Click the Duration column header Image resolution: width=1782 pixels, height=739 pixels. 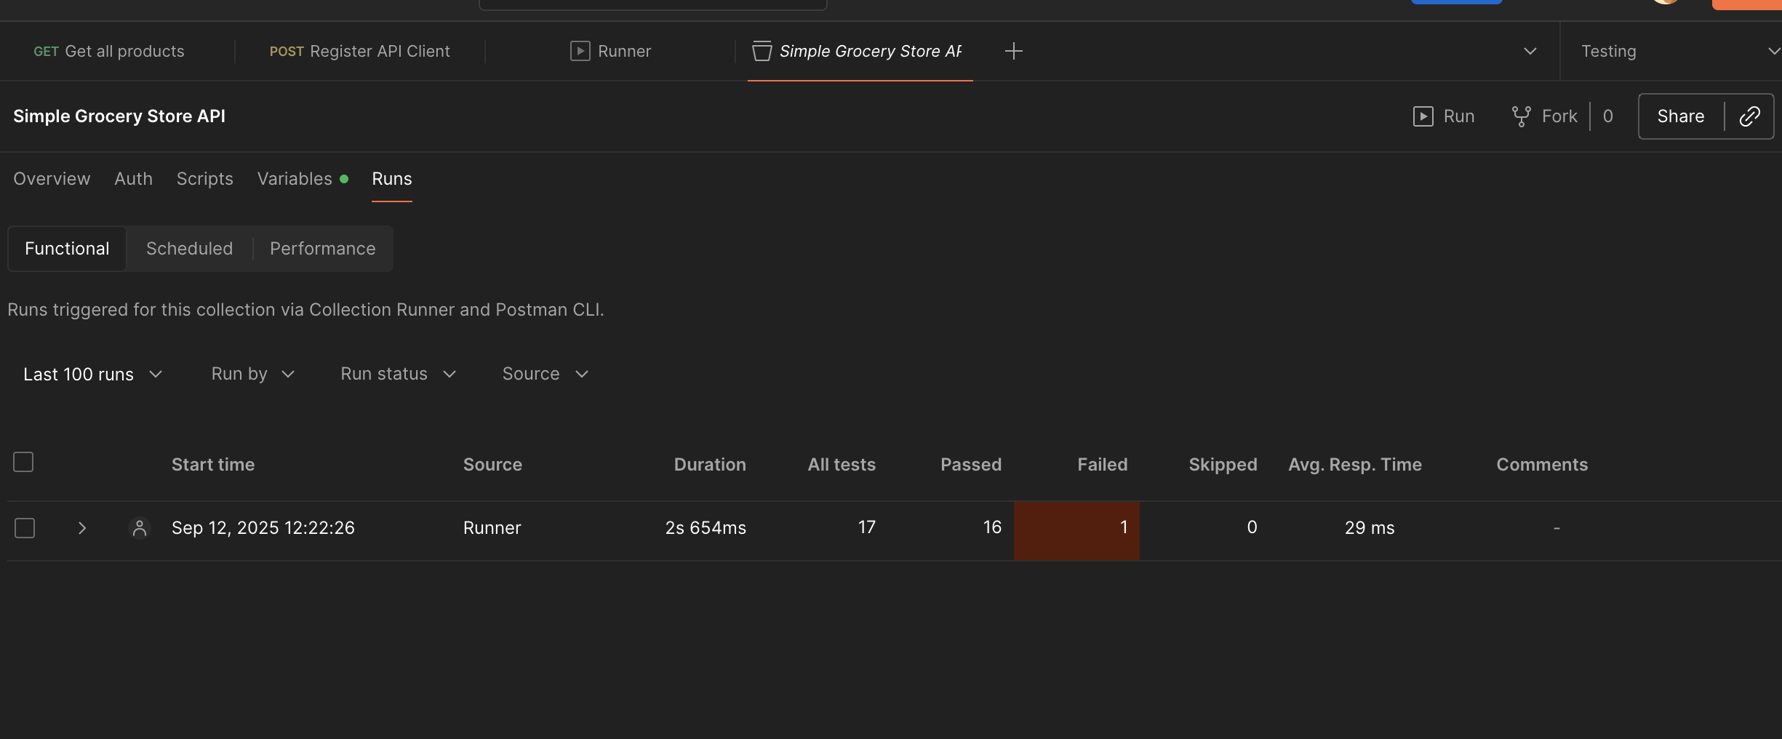tap(710, 465)
